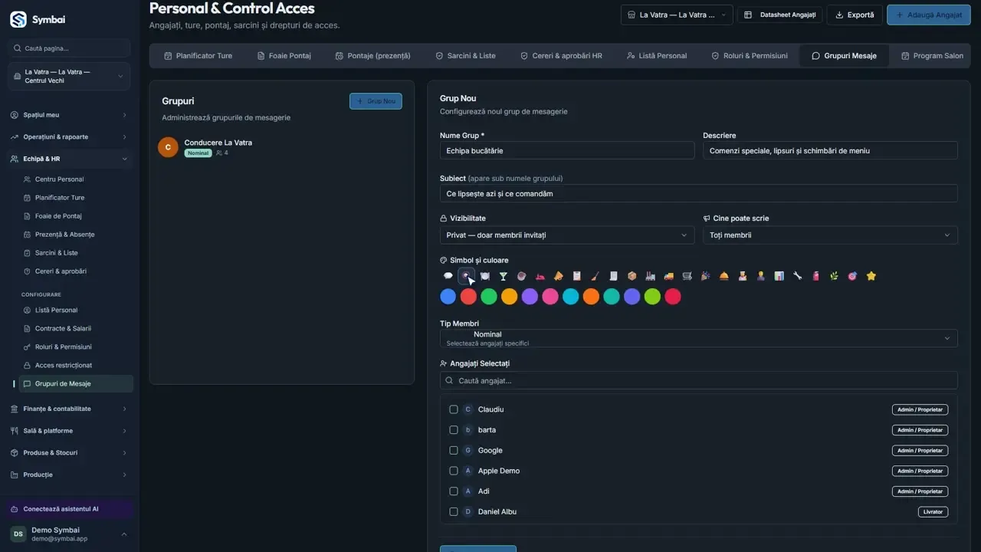Tick the checkbox next to Claudiu

coord(454,409)
